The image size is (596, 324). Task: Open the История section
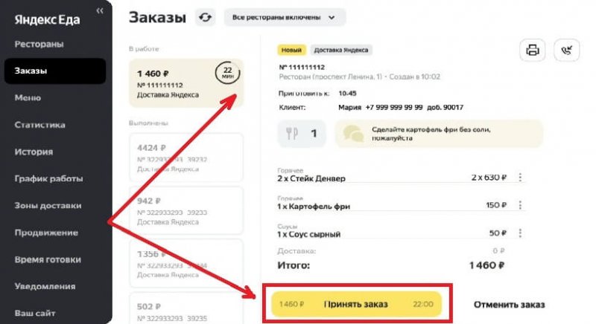click(x=34, y=152)
